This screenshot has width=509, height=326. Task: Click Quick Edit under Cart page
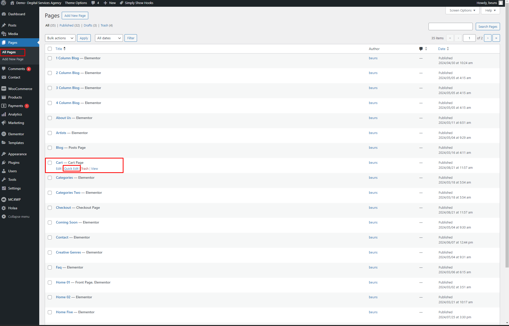coord(71,169)
